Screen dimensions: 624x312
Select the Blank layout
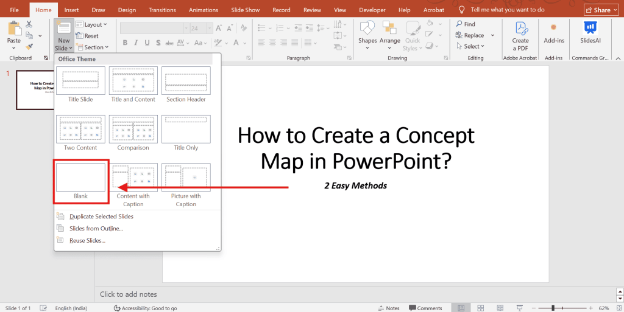click(80, 181)
